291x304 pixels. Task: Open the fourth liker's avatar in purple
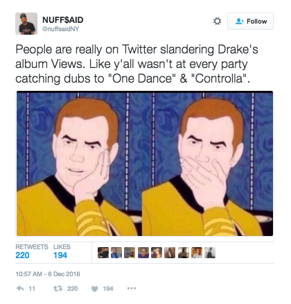[x=143, y=253]
